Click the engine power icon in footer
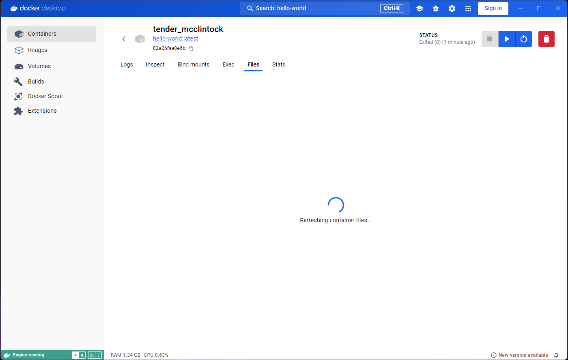Screen dimensions: 568x360 (92, 355)
